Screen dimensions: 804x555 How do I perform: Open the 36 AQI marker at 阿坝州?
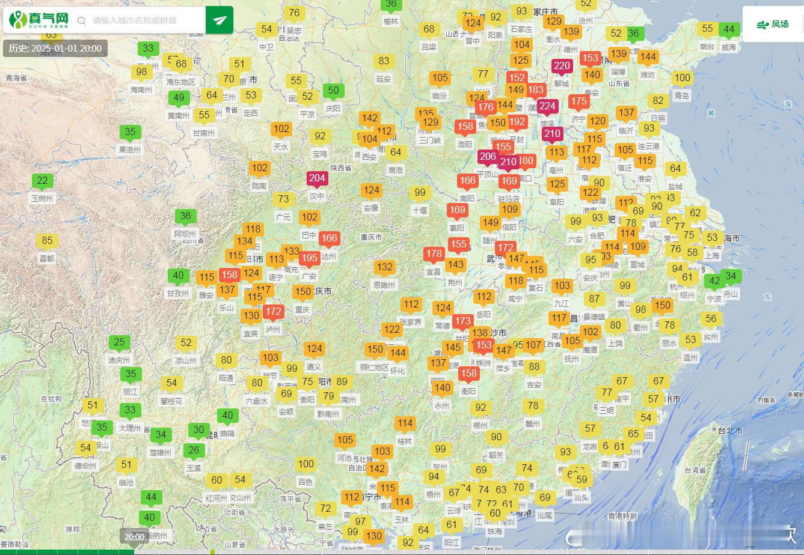coord(186,217)
